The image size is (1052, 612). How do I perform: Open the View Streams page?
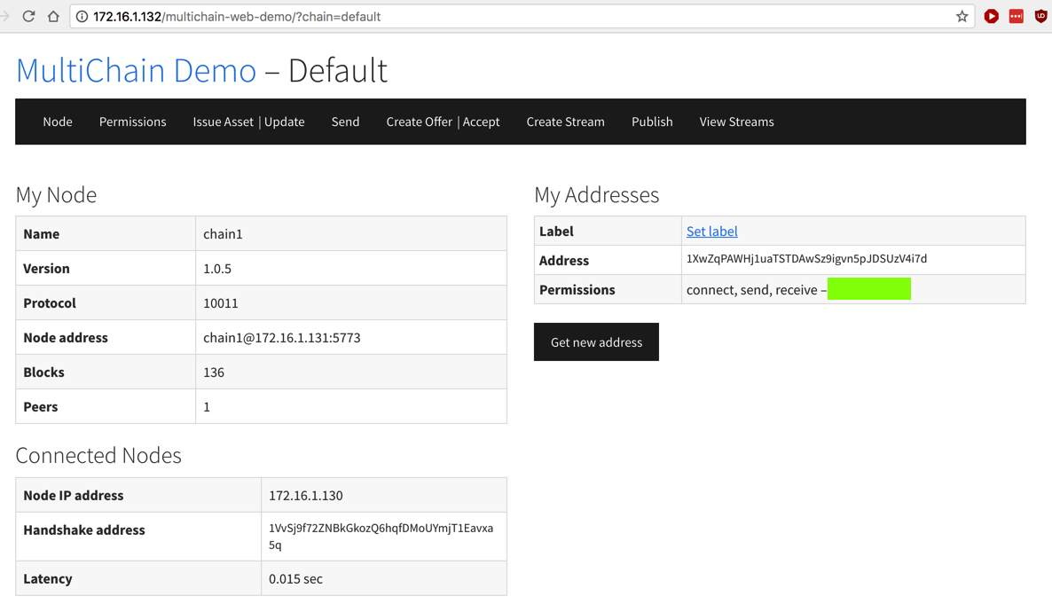736,122
